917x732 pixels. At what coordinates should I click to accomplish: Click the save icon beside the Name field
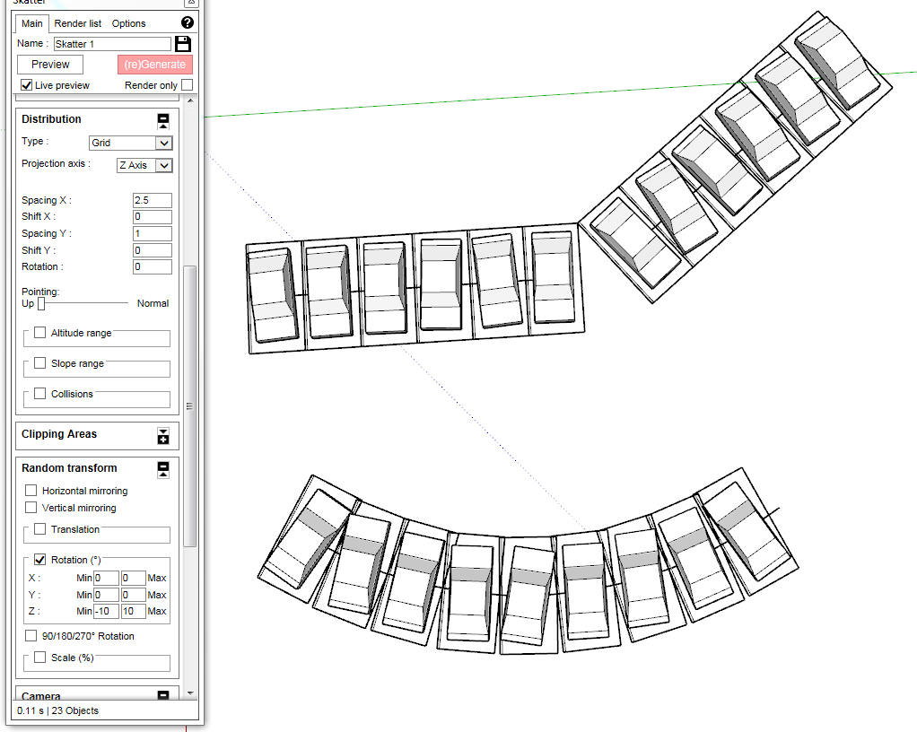183,43
